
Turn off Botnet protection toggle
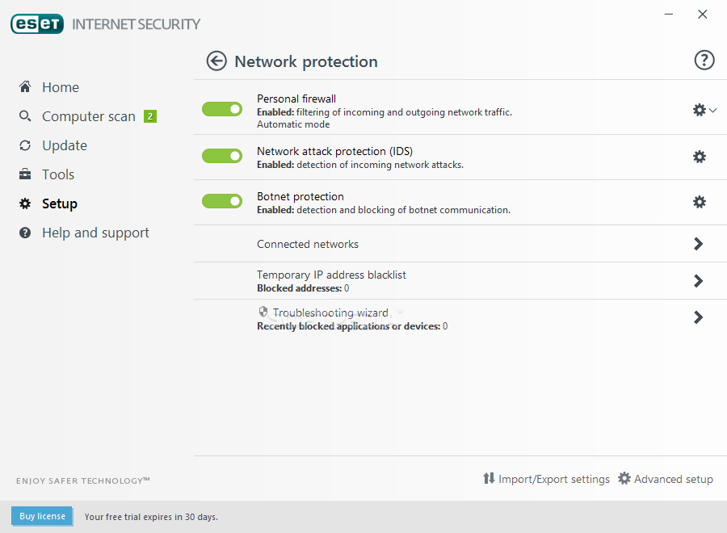(x=222, y=201)
